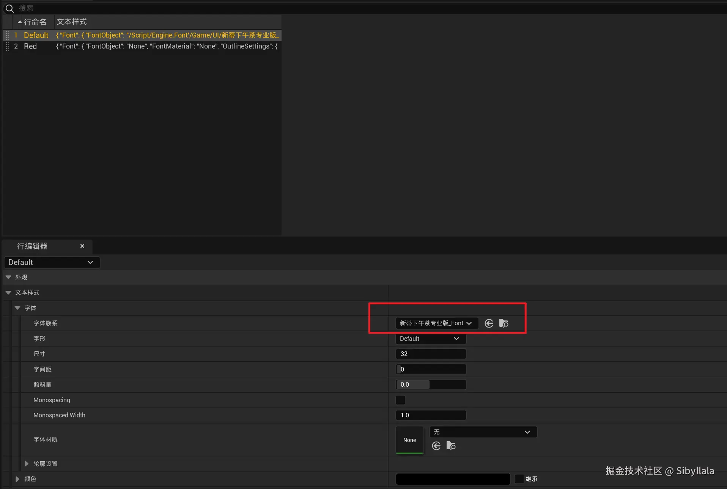Click the Monospacing property label
The image size is (727, 489).
click(x=52, y=400)
